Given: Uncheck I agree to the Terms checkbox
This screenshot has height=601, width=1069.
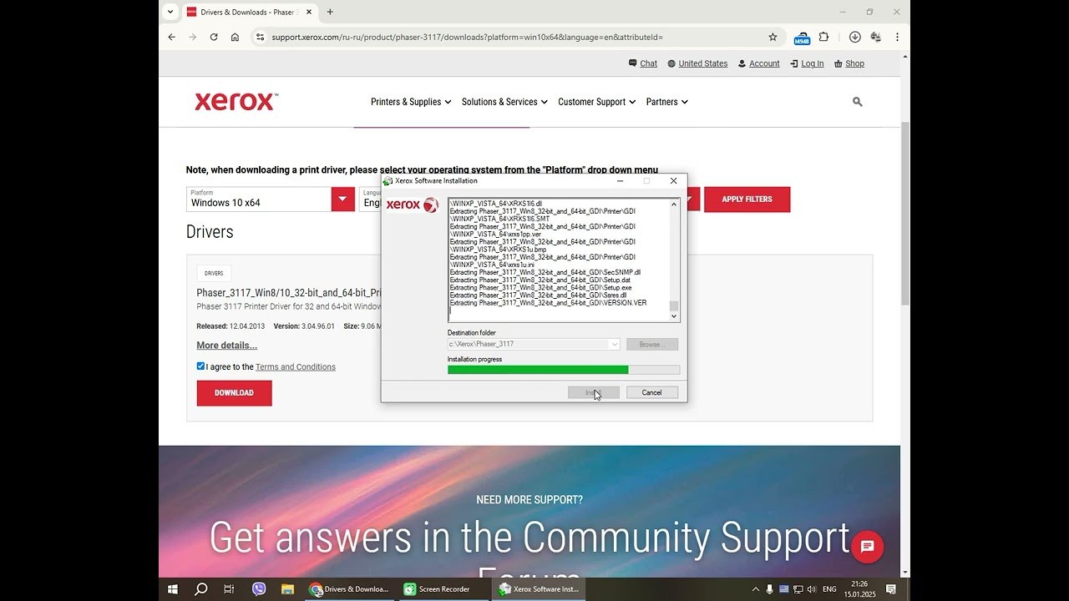Looking at the screenshot, I should point(200,366).
